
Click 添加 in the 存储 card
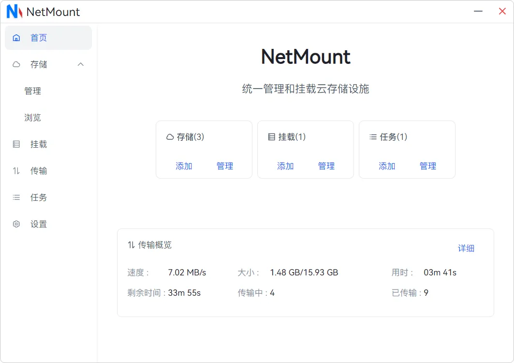(x=184, y=166)
